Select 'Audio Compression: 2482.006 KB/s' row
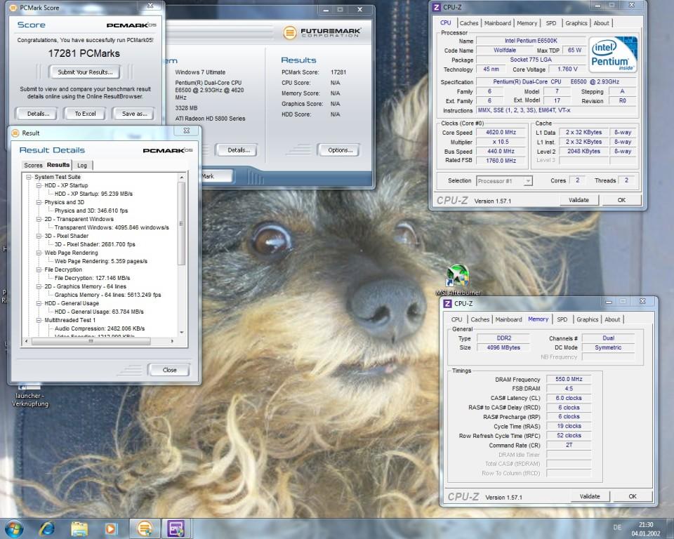The height and width of the screenshot is (539, 674). click(99, 329)
